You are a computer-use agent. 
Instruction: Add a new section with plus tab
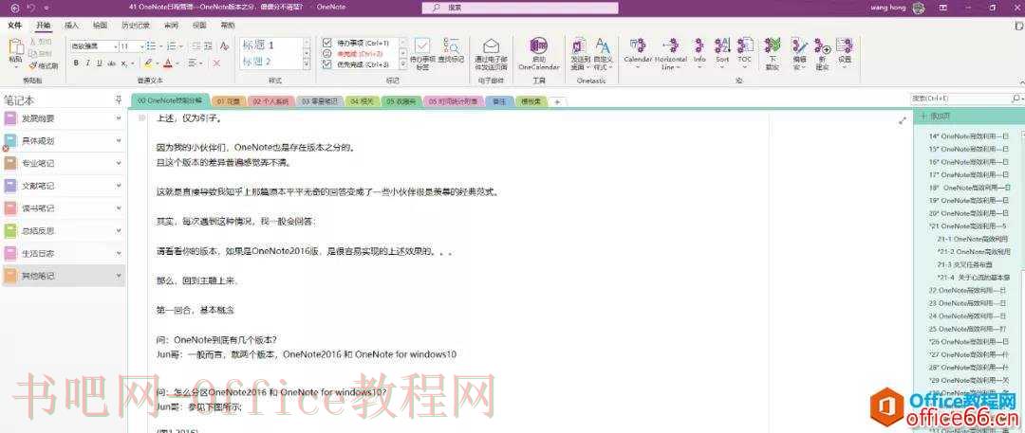(x=557, y=102)
